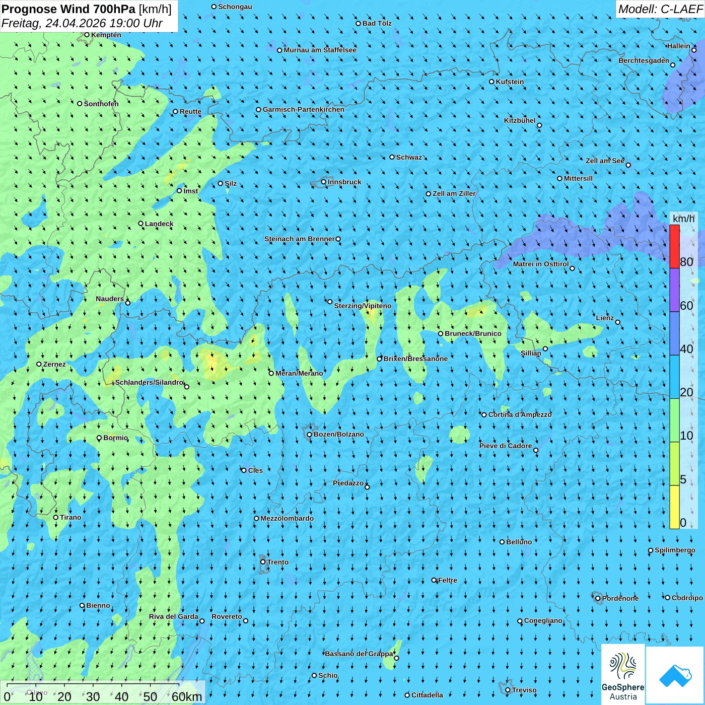Click the Zell am See location dot

coord(628,165)
